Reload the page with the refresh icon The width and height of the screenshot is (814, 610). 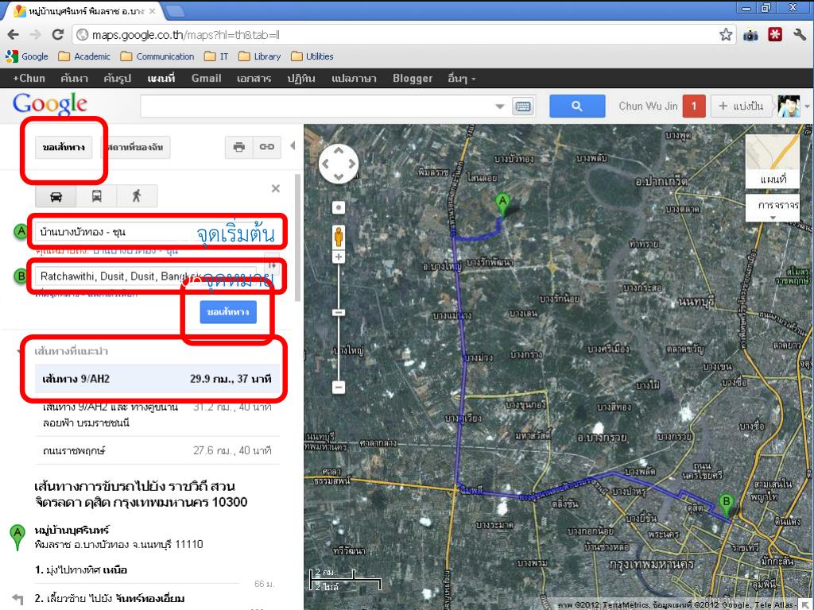coord(57,35)
